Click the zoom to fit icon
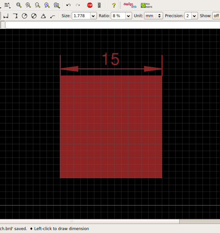220x233 pixels. coord(19,5)
